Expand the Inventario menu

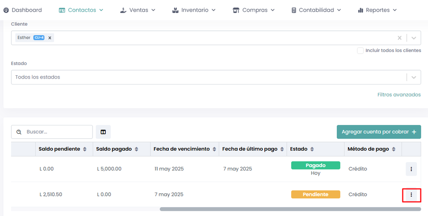click(x=194, y=10)
